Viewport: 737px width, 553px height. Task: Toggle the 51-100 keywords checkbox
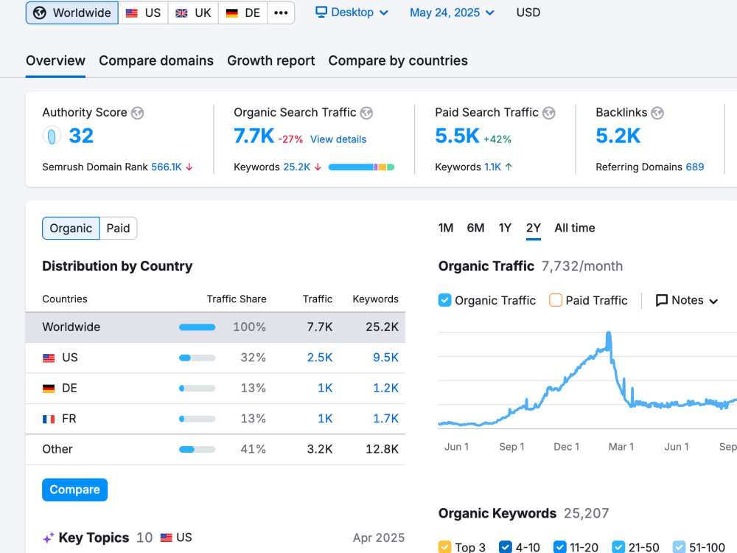tap(680, 547)
